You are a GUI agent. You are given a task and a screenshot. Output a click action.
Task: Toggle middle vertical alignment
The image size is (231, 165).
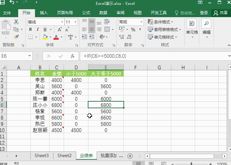(x=92, y=22)
